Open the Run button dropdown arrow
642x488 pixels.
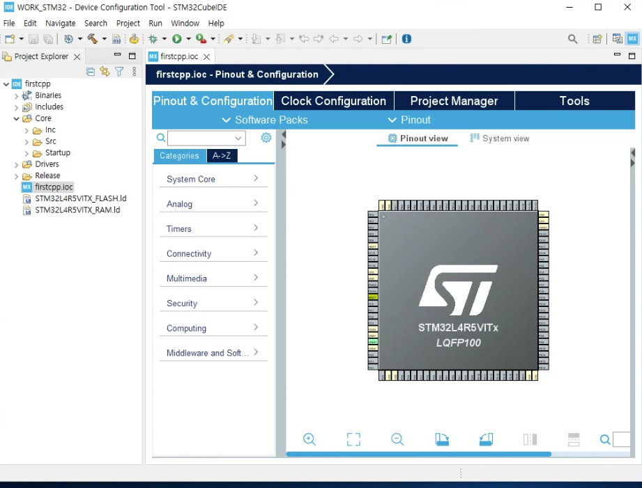pyautogui.click(x=188, y=39)
